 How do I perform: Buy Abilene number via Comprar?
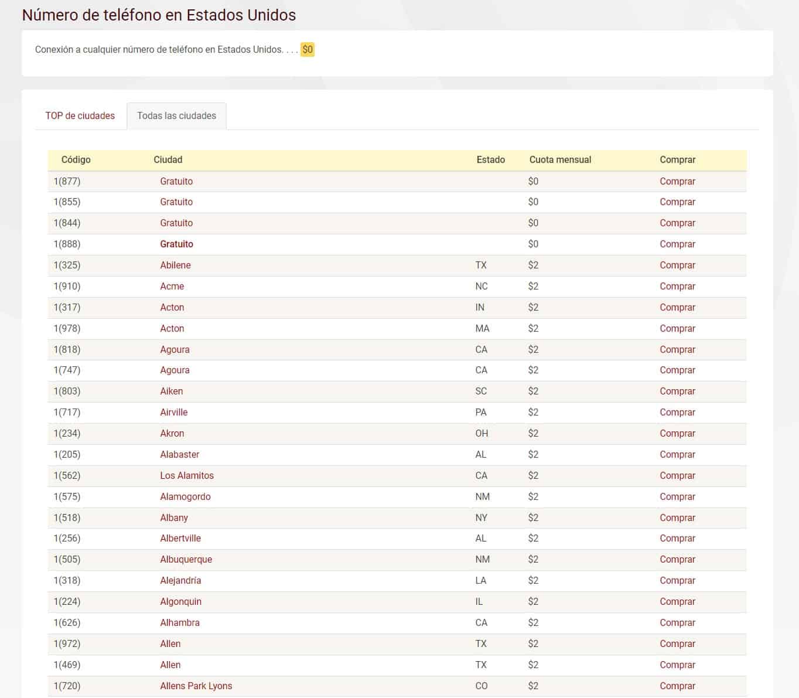coord(677,265)
